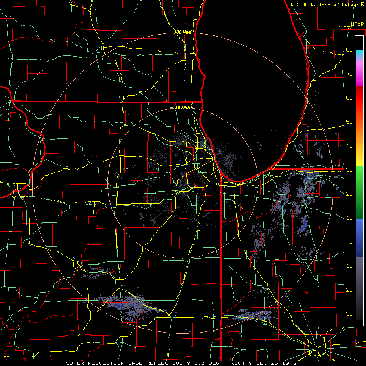Image resolution: width=366 pixels, height=366 pixels.
Task: Click the -30 value on the dBZ scale
Action: pyautogui.click(x=348, y=314)
